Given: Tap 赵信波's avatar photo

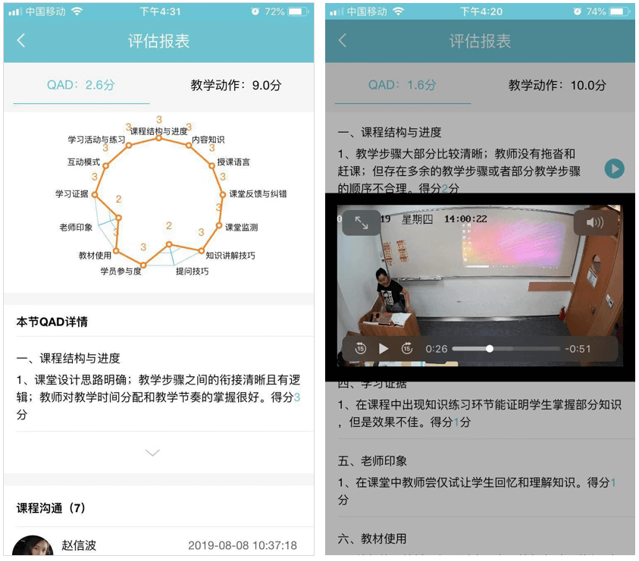Looking at the screenshot, I should pyautogui.click(x=33, y=548).
